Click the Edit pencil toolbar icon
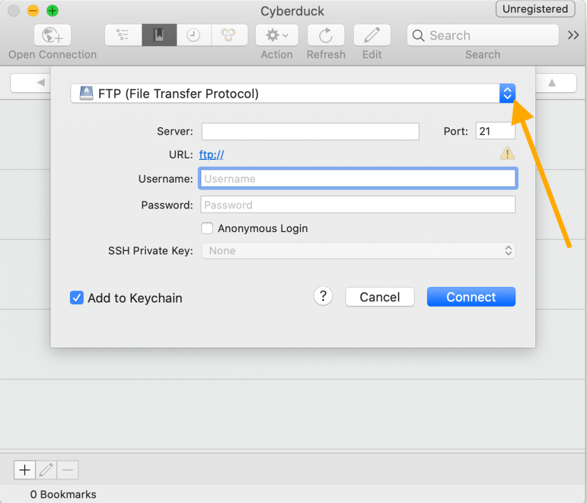 pyautogui.click(x=371, y=35)
